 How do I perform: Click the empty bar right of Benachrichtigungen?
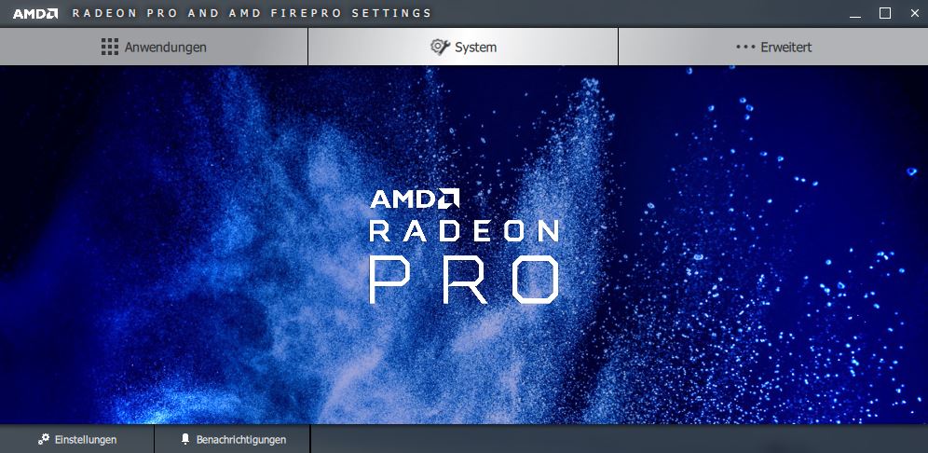(x=619, y=439)
